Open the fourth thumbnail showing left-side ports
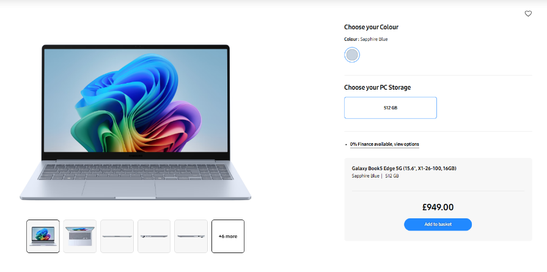This screenshot has height=272, width=547. [x=154, y=236]
